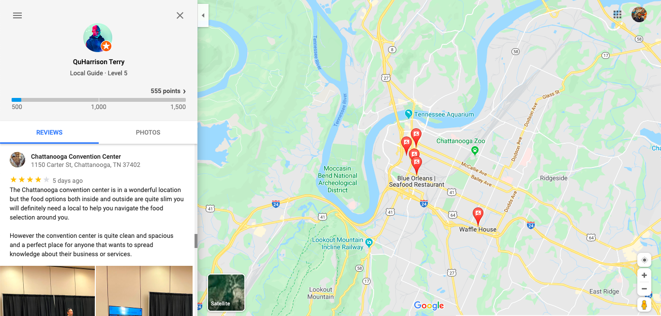This screenshot has width=661, height=316.
Task: Click the reviews panel scrollbar
Action: [196, 241]
